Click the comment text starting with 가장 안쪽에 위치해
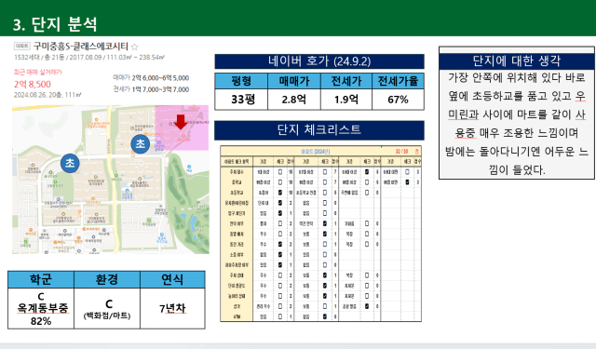 517,124
